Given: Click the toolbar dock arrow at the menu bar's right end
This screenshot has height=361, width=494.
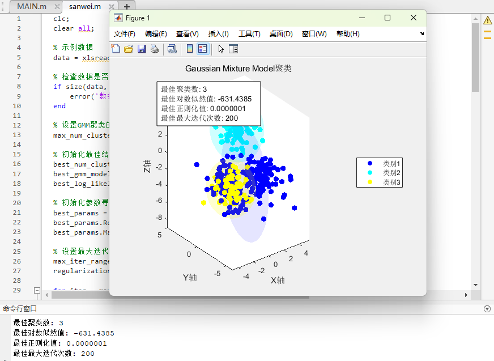Looking at the screenshot, I should coord(422,34).
